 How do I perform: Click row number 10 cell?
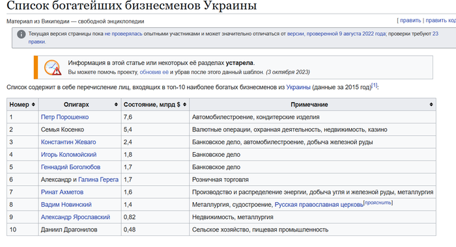(x=22, y=229)
